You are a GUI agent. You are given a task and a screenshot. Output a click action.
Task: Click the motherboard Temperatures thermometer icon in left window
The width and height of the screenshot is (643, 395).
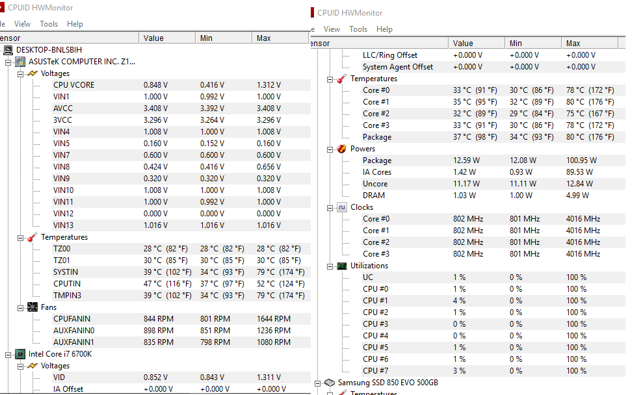[x=33, y=237]
